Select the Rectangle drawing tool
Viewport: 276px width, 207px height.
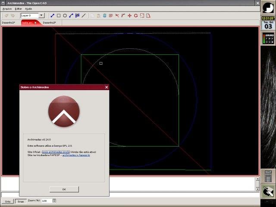coord(59,16)
